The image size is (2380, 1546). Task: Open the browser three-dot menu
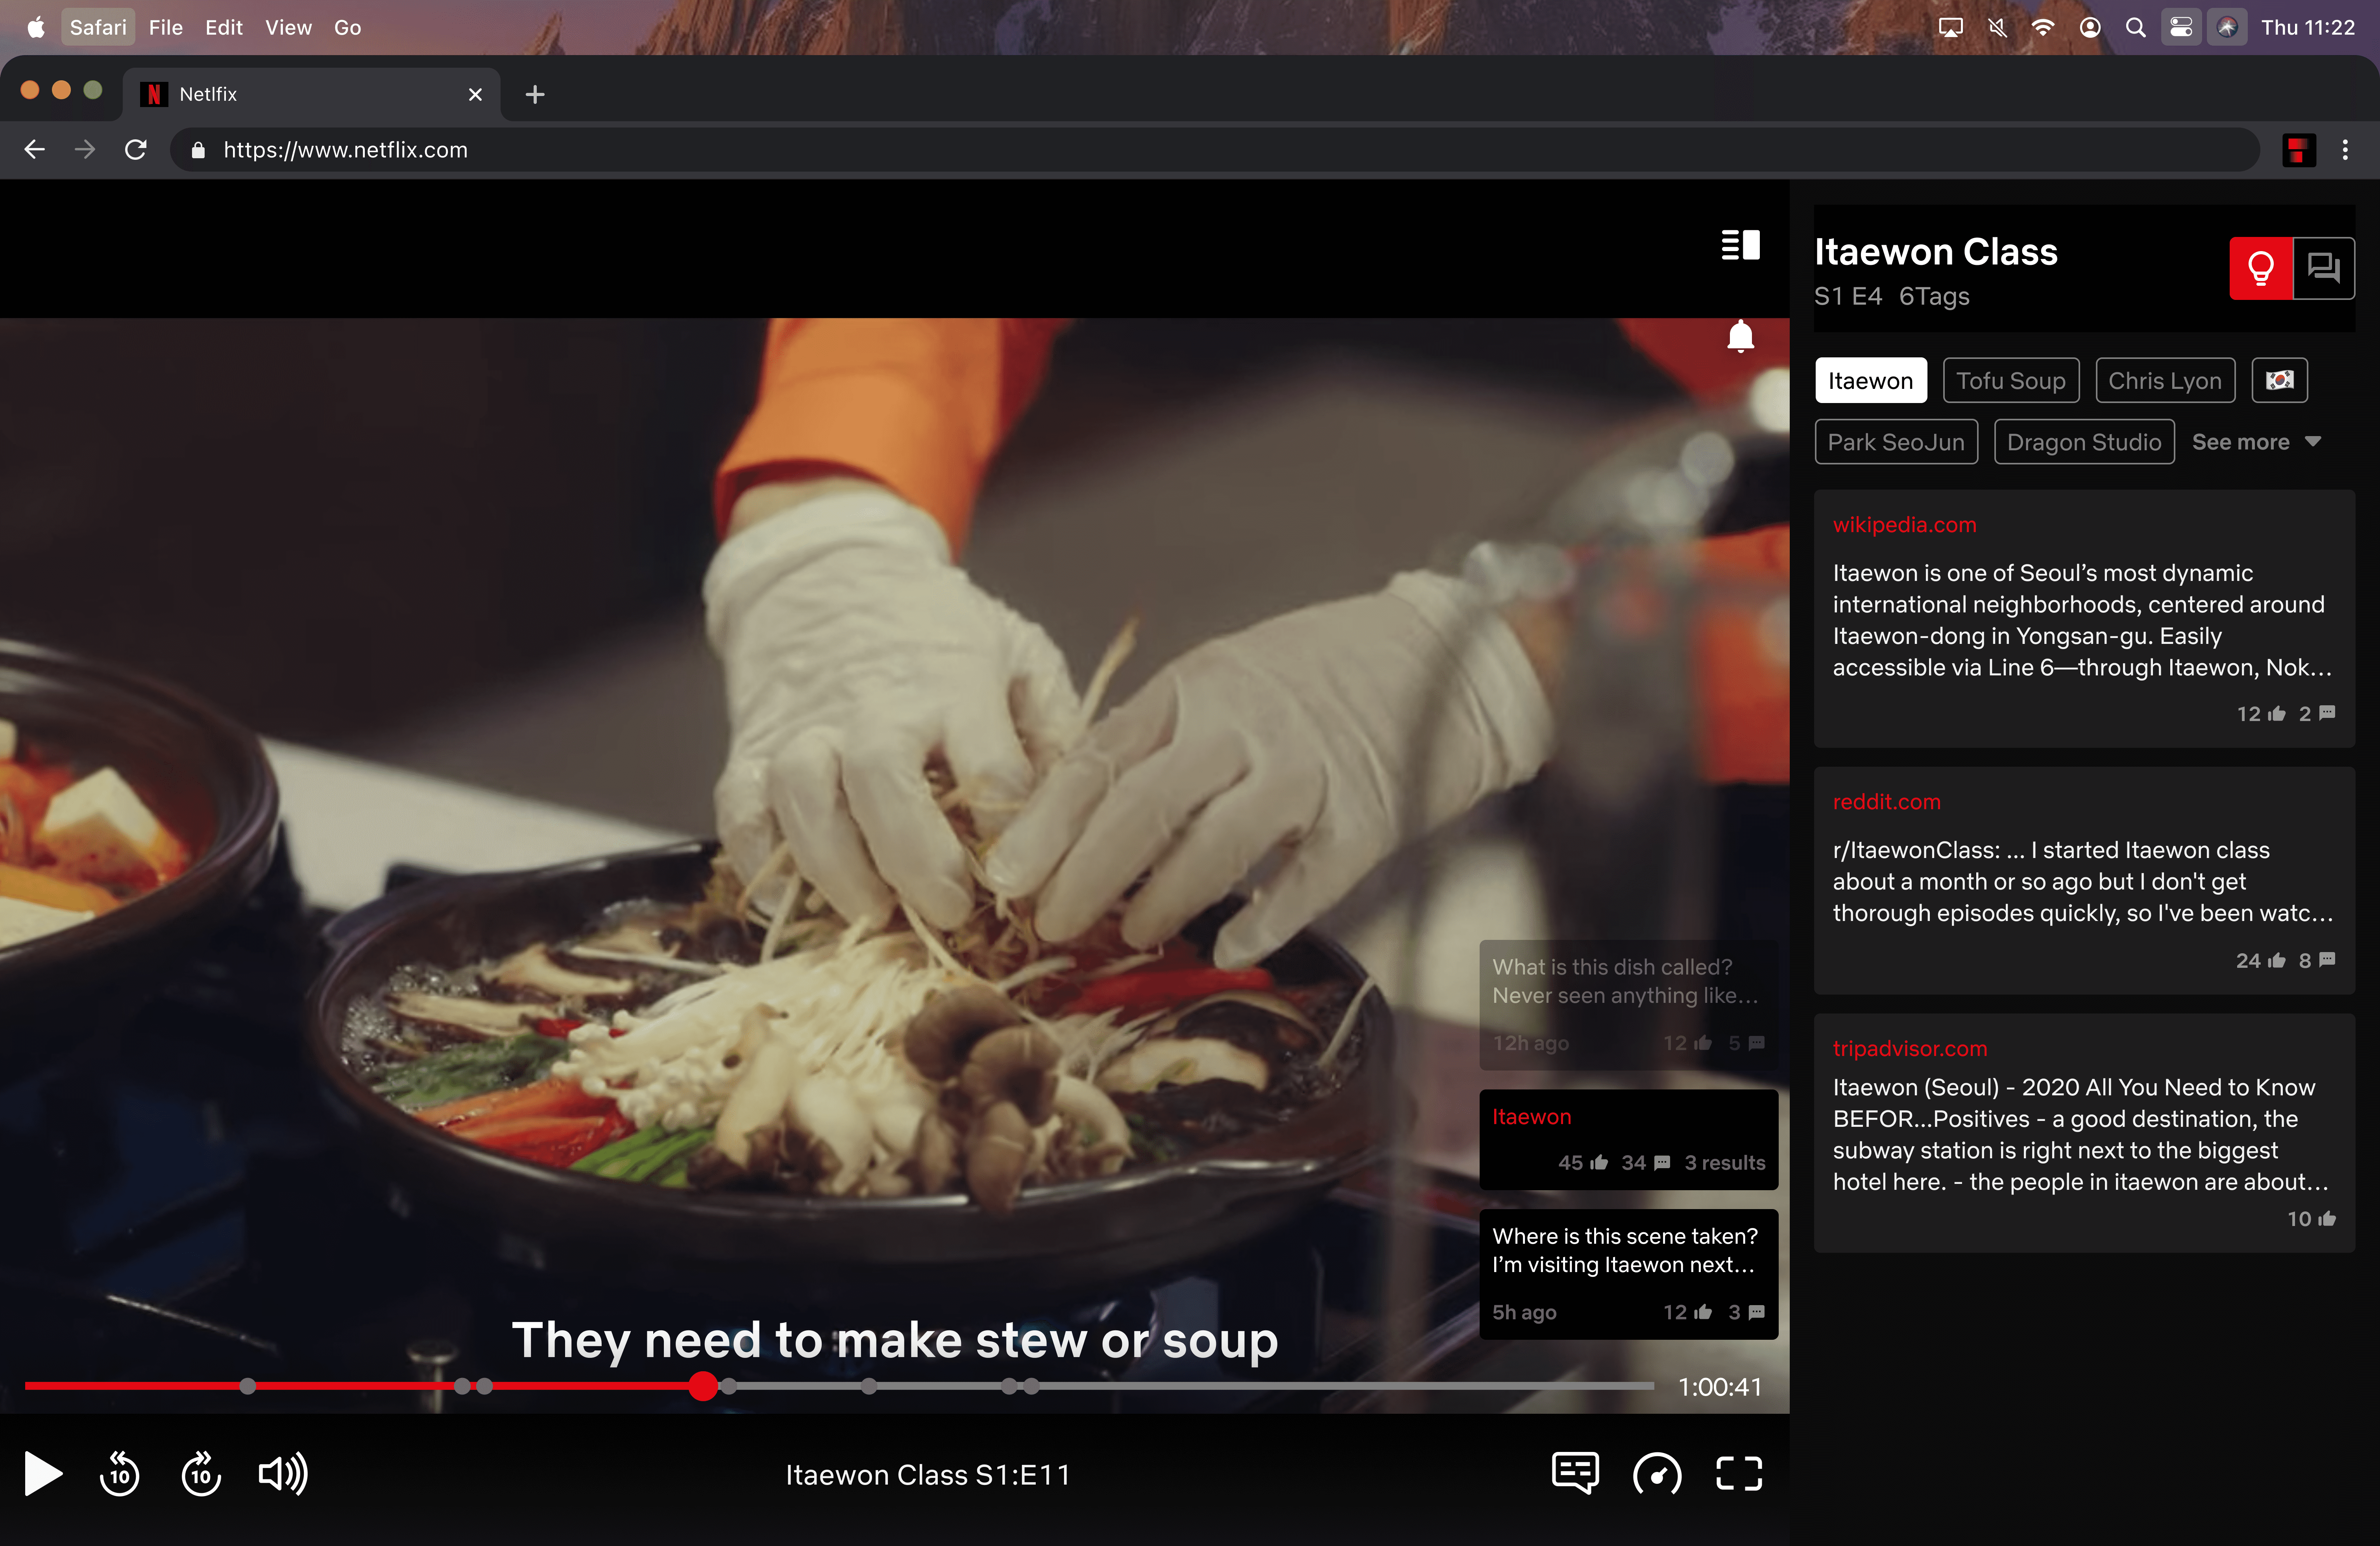(2345, 150)
